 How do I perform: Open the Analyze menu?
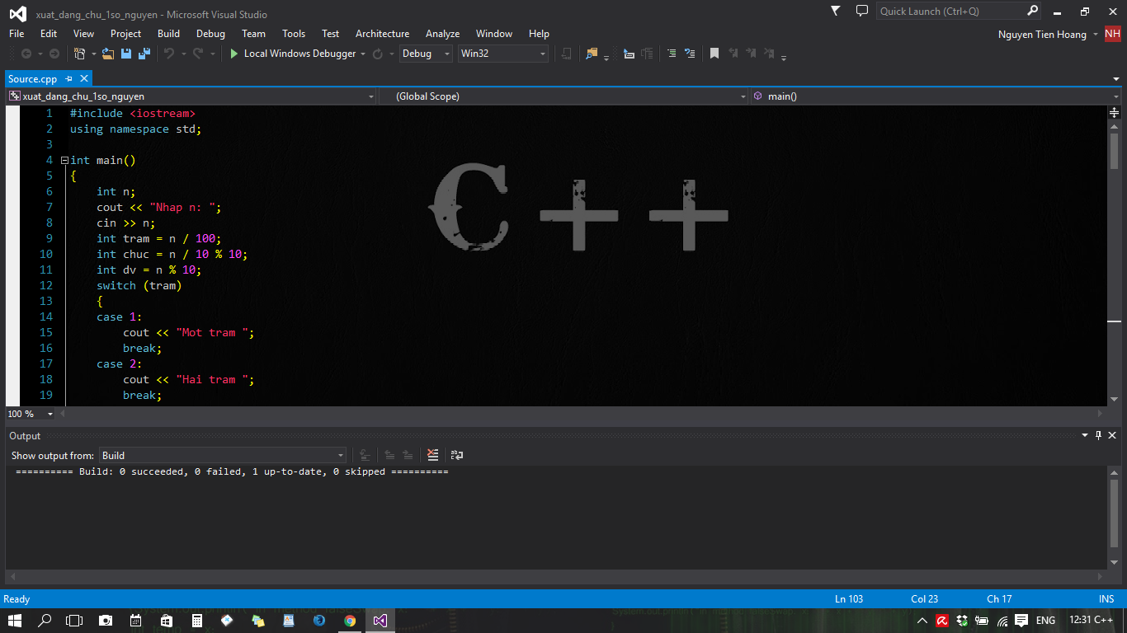click(x=442, y=34)
